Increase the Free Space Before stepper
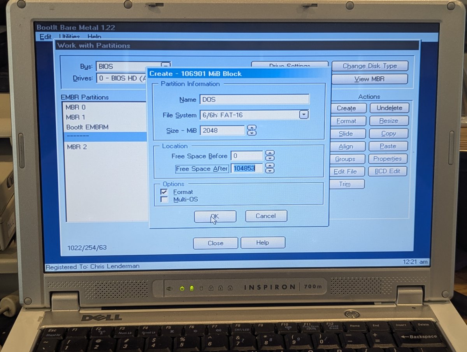This screenshot has width=467, height=352. [x=270, y=153]
